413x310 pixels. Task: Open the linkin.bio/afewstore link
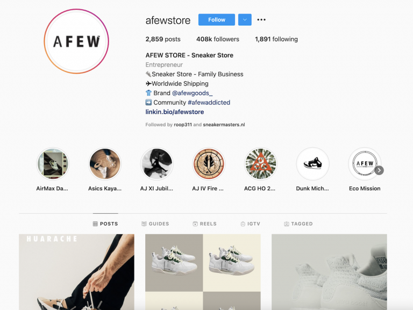(175, 112)
